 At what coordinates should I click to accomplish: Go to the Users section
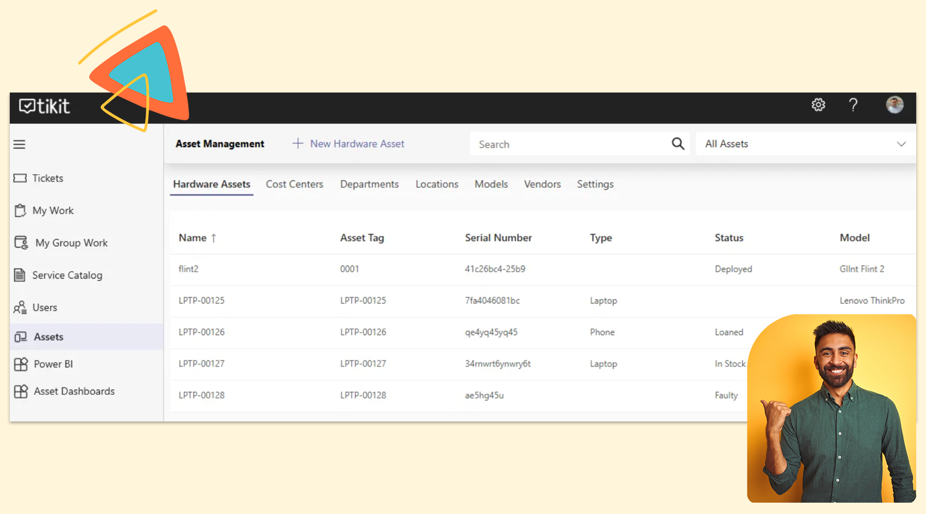45,307
